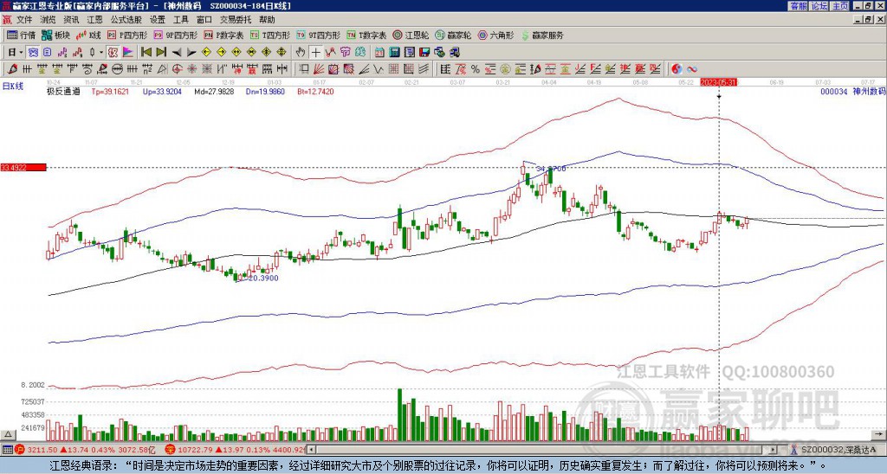Viewport: 887px width, 474px height.
Task: Click the 极反通道 indicator label
Action: tap(63, 91)
